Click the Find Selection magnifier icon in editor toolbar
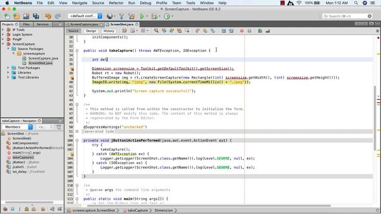 coord(156,31)
